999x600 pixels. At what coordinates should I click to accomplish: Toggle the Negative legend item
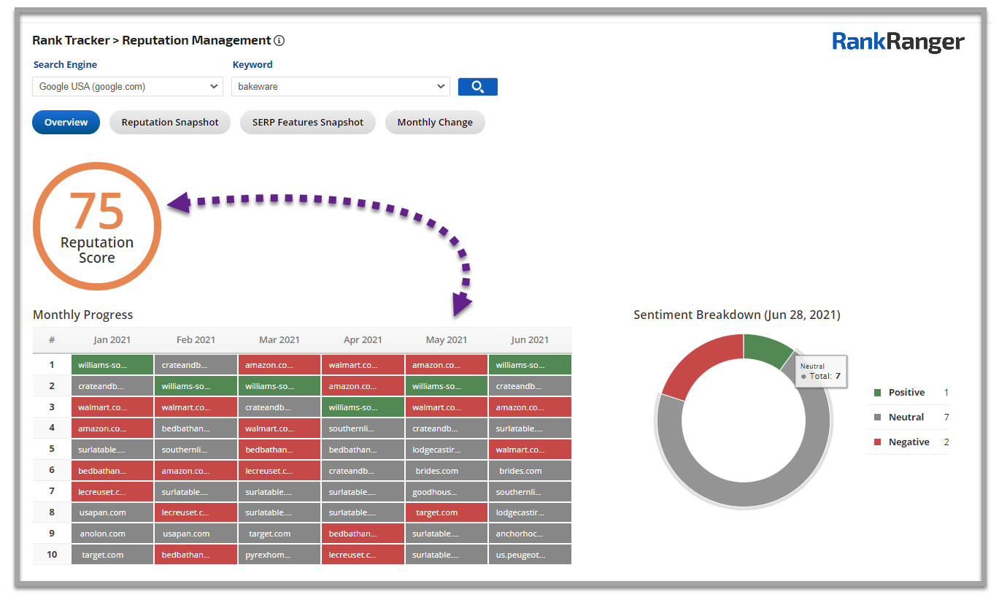[909, 442]
